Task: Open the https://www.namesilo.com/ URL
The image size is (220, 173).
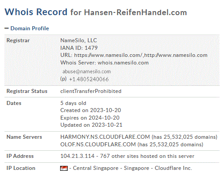Action: click(x=108, y=55)
